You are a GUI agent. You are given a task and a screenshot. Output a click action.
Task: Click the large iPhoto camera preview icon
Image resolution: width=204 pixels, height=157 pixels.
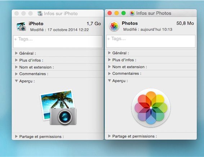[58, 107]
